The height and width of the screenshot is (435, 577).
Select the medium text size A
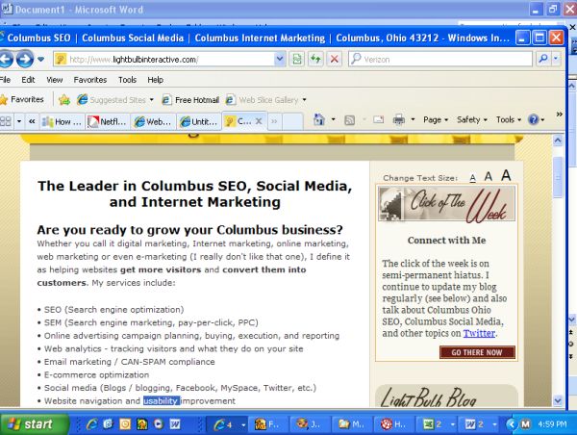pyautogui.click(x=488, y=177)
